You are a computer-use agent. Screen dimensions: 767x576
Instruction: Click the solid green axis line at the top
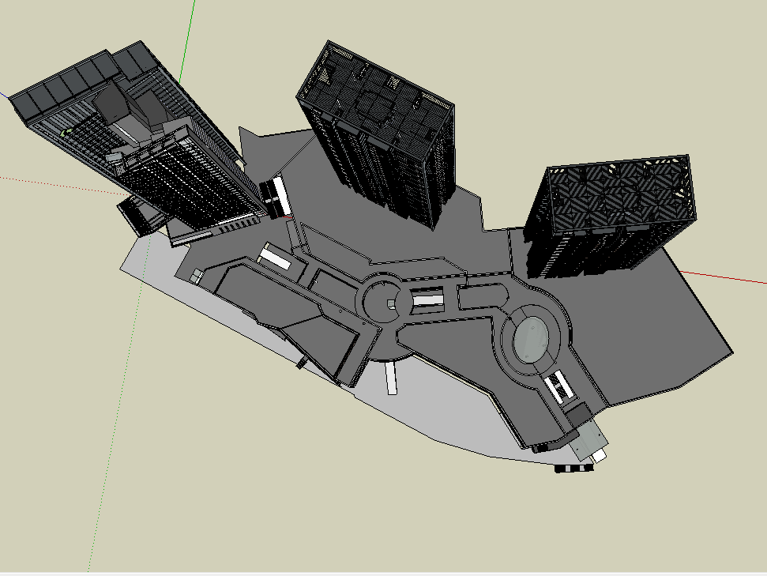point(190,32)
